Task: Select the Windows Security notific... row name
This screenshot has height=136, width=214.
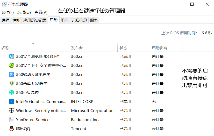Action: point(41,110)
